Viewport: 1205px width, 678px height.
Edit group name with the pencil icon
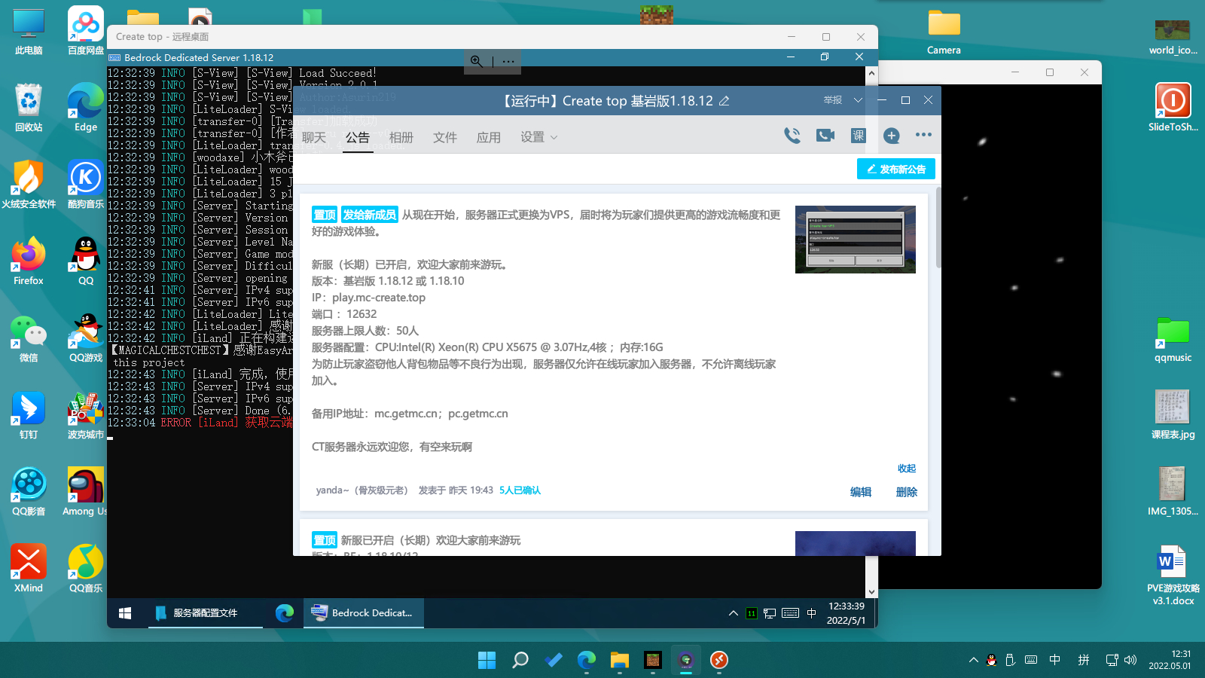(724, 101)
